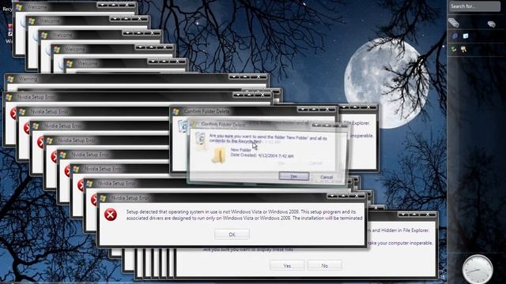Click the 'Are you sure you want to send' message
This screenshot has width=506, height=284.
coord(268,139)
